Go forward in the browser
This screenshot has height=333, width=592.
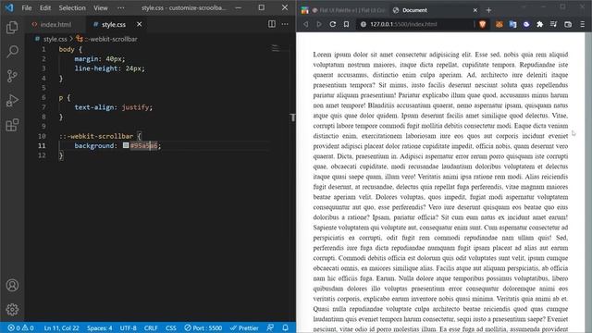click(x=319, y=24)
